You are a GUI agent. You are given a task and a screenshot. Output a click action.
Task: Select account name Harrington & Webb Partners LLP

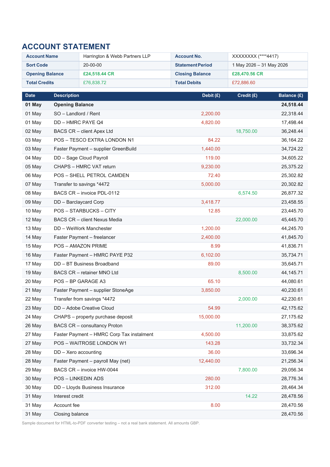[117, 56]
